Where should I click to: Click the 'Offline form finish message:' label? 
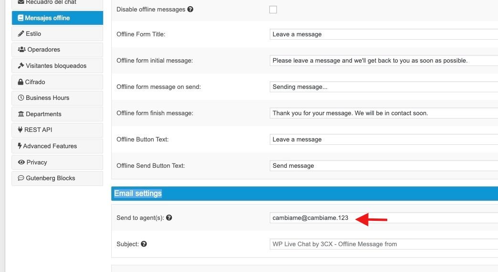(155, 113)
